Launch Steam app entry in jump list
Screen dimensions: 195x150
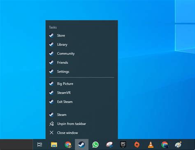pyautogui.click(x=81, y=115)
